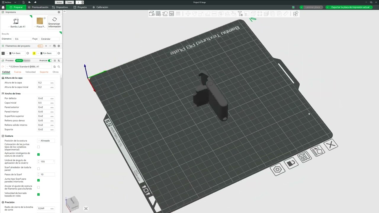Screen dimensions: 379x213
Task: Click the save file icon
Action: pyautogui.click(x=24, y=2)
